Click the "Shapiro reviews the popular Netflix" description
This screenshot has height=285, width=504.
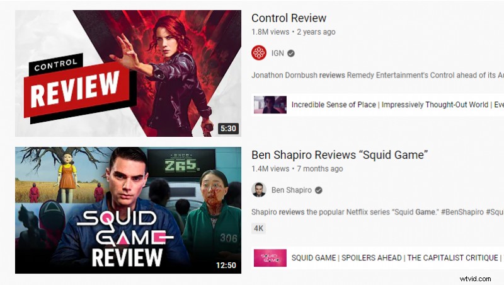[x=377, y=212]
